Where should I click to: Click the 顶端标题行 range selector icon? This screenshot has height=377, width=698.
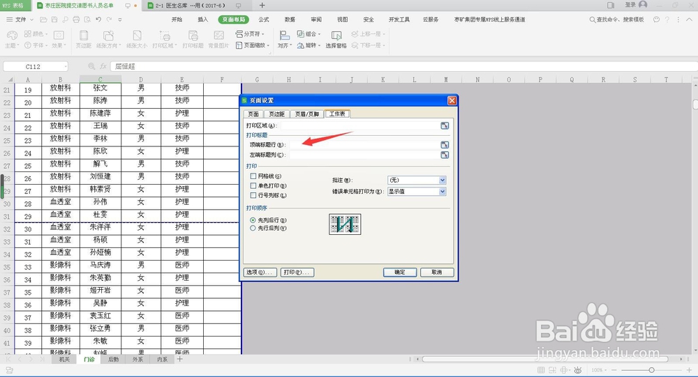[x=444, y=145]
